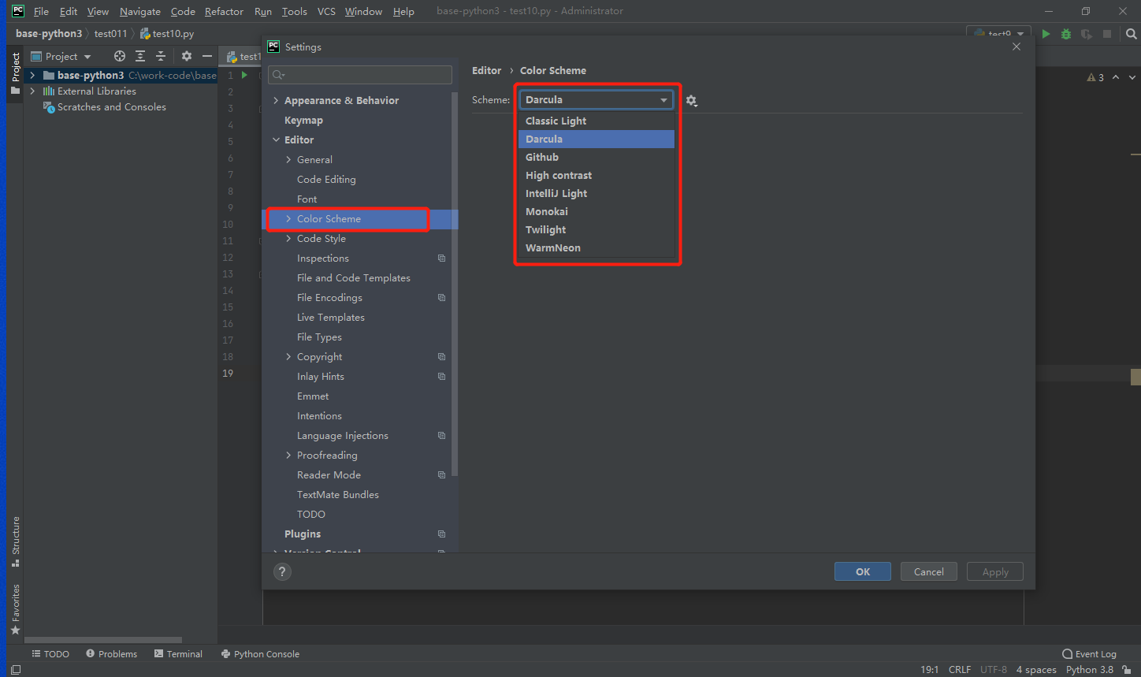Open the Python Console tool window
This screenshot has width=1141, height=677.
pos(260,654)
